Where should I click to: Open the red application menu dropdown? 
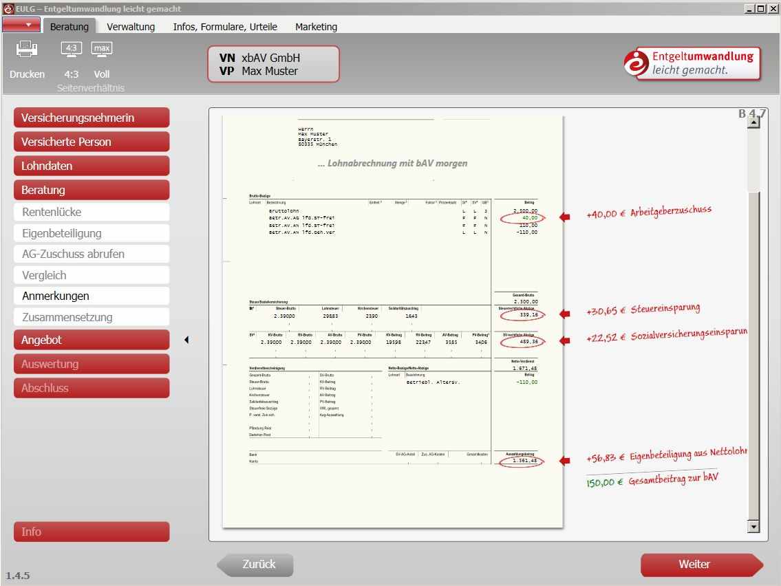point(21,25)
